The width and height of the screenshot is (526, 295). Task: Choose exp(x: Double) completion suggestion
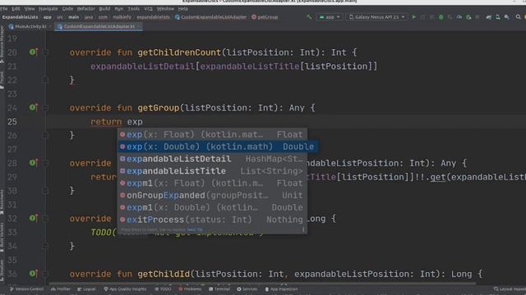coord(218,147)
